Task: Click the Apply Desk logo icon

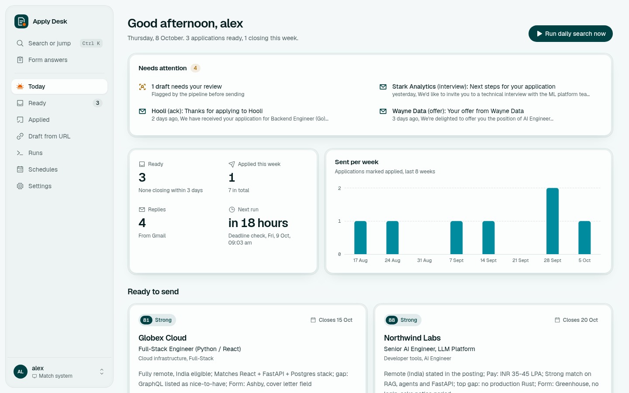Action: coord(21,21)
